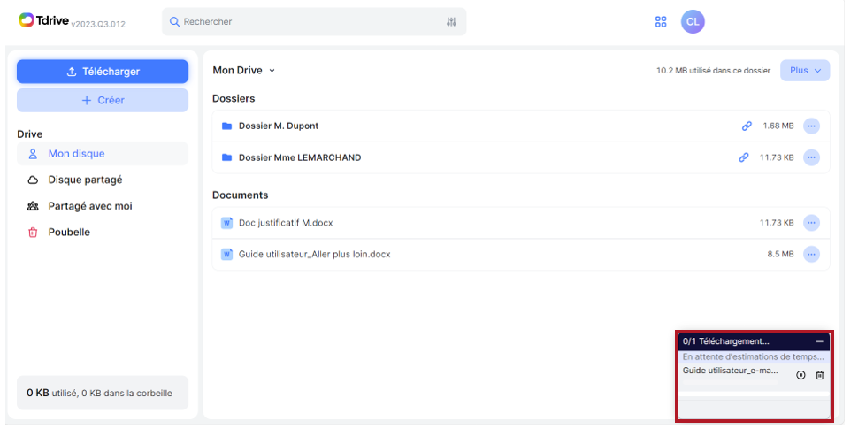Minimize the Téléchargement progress panel
Screen dimensions: 858x436
pyautogui.click(x=819, y=341)
